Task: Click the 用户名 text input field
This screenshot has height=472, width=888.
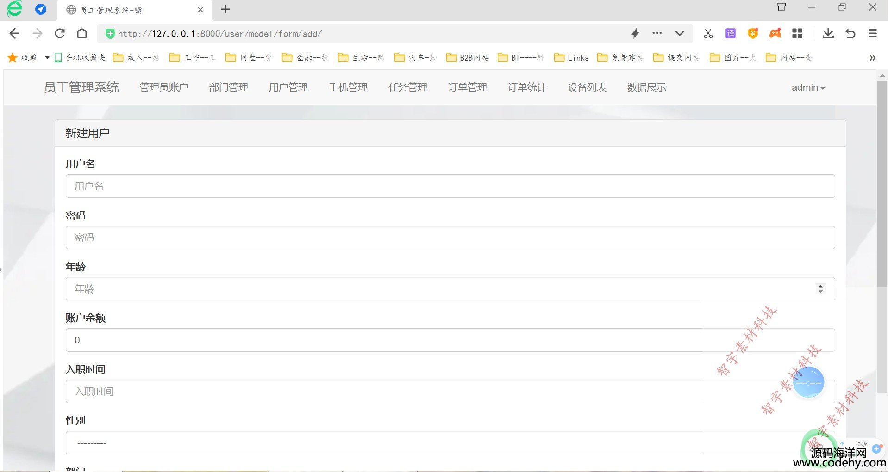Action: (450, 186)
